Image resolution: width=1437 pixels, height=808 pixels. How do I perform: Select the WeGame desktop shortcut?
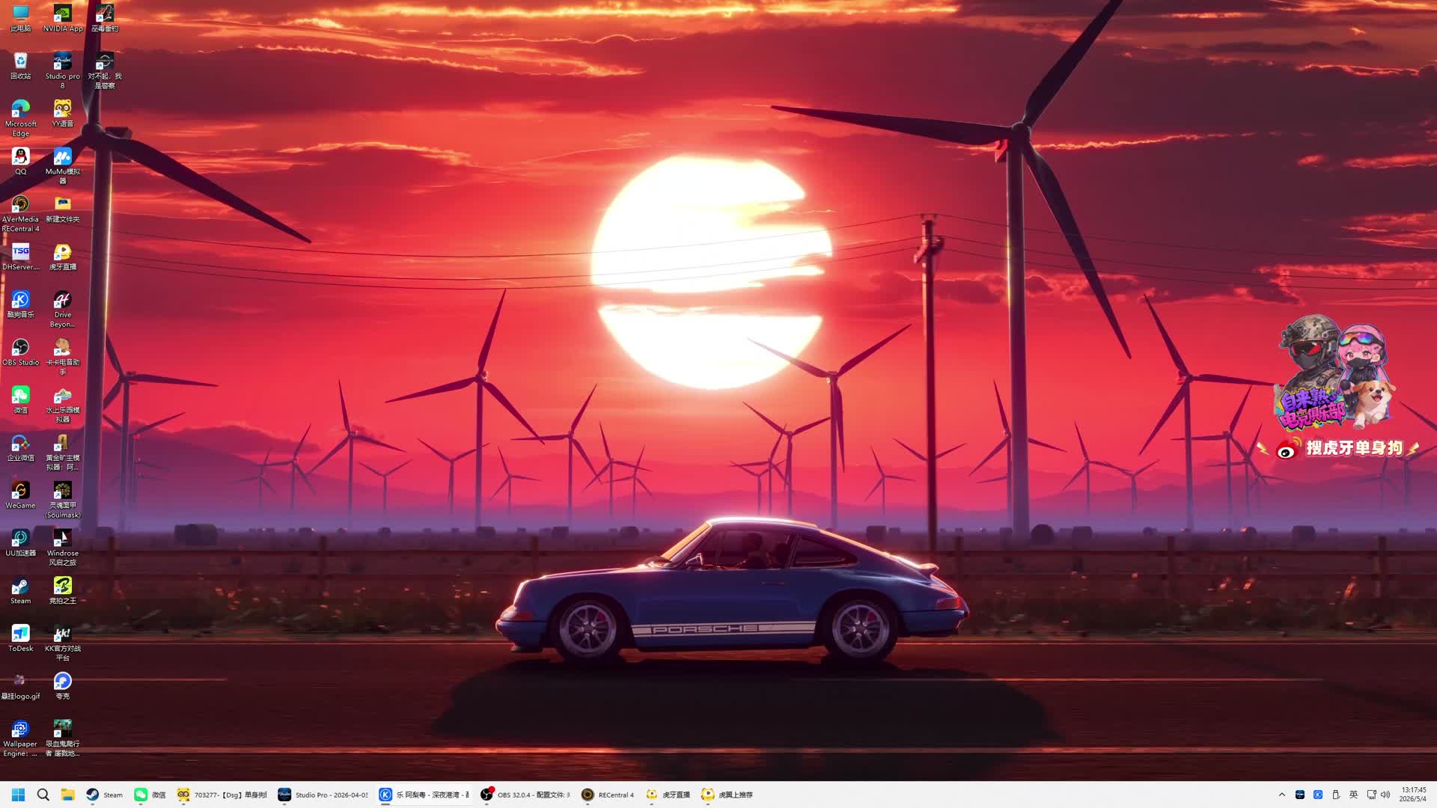(x=20, y=496)
